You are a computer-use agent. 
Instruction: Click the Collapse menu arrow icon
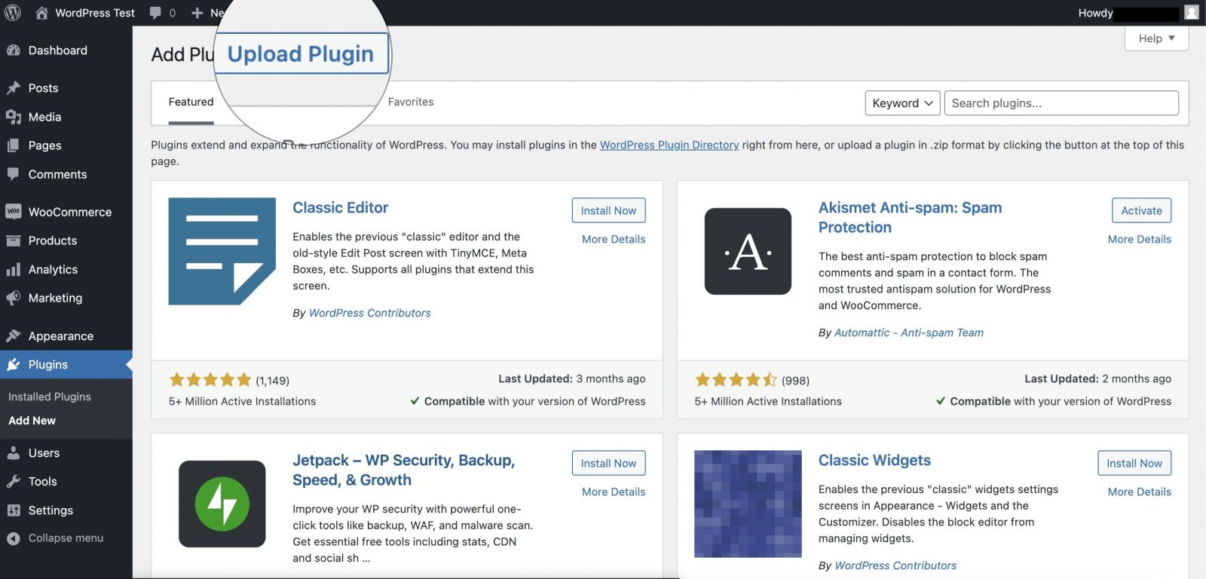(13, 538)
